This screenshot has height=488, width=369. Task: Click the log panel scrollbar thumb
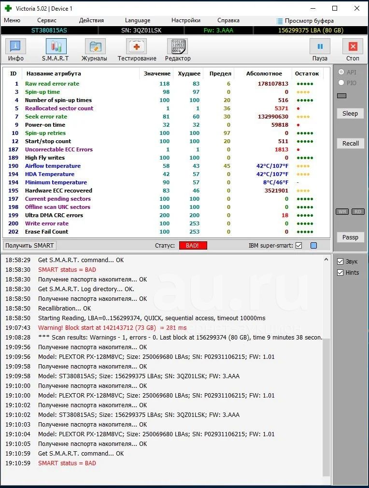point(326,407)
